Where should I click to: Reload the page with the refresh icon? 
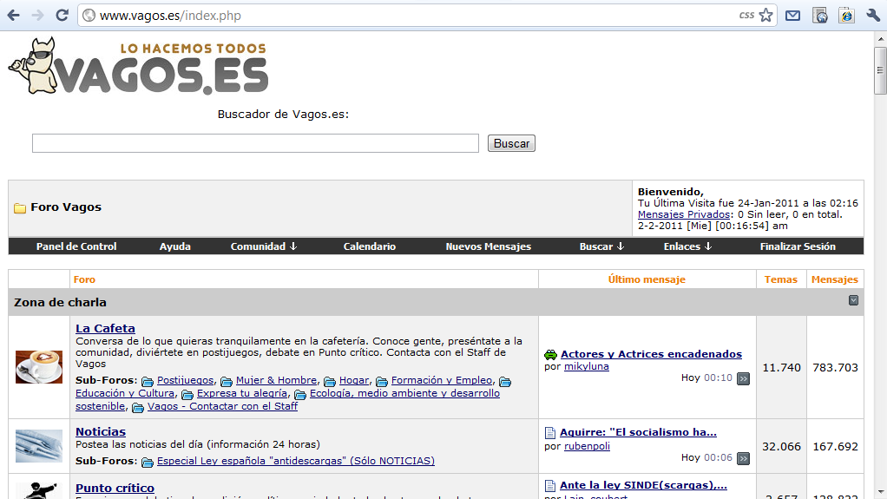pyautogui.click(x=62, y=16)
